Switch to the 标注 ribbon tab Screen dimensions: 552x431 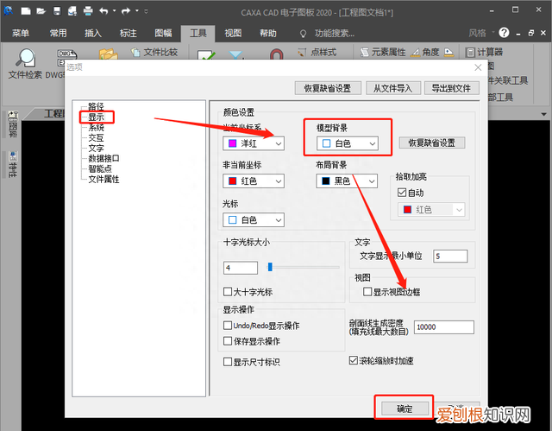tap(128, 33)
